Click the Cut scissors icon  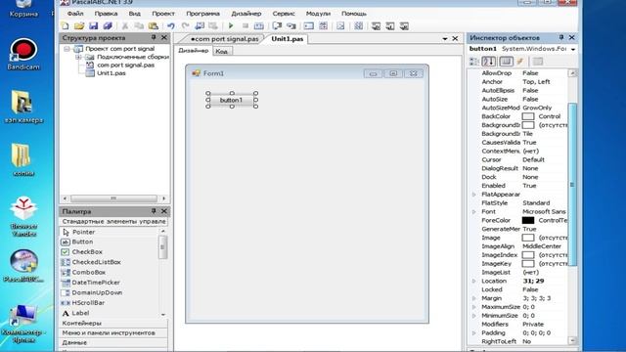[x=125, y=26]
